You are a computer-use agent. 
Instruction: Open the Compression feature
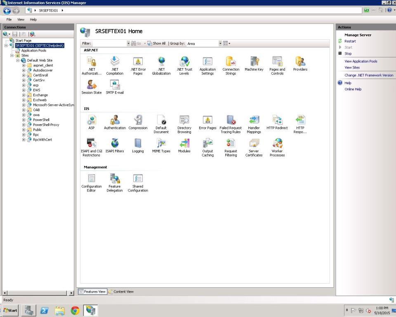pos(138,122)
